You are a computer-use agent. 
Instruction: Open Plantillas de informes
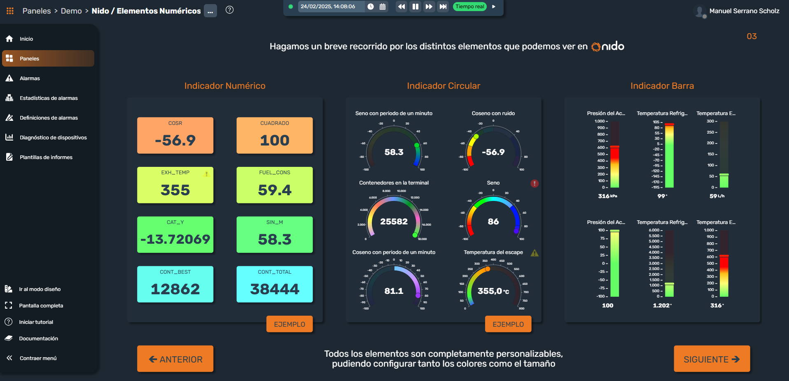pos(48,157)
